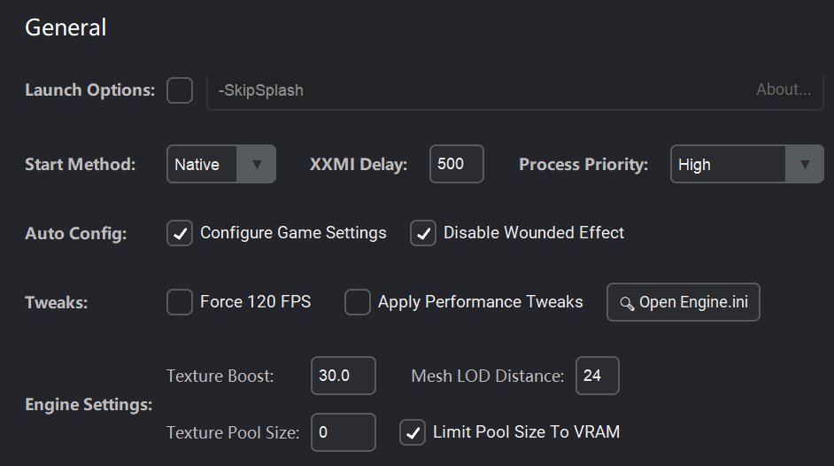Uncheck Limit Pool Size To VRAM
Image resolution: width=834 pixels, height=466 pixels.
(413, 432)
